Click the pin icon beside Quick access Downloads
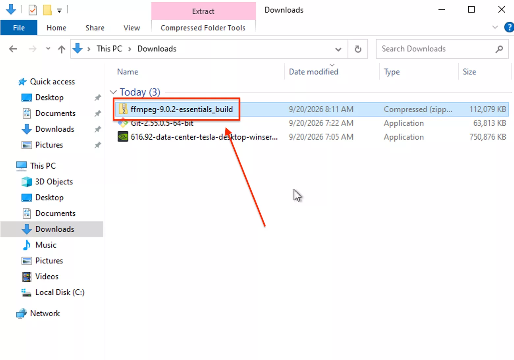The height and width of the screenshot is (360, 514). pos(98,129)
